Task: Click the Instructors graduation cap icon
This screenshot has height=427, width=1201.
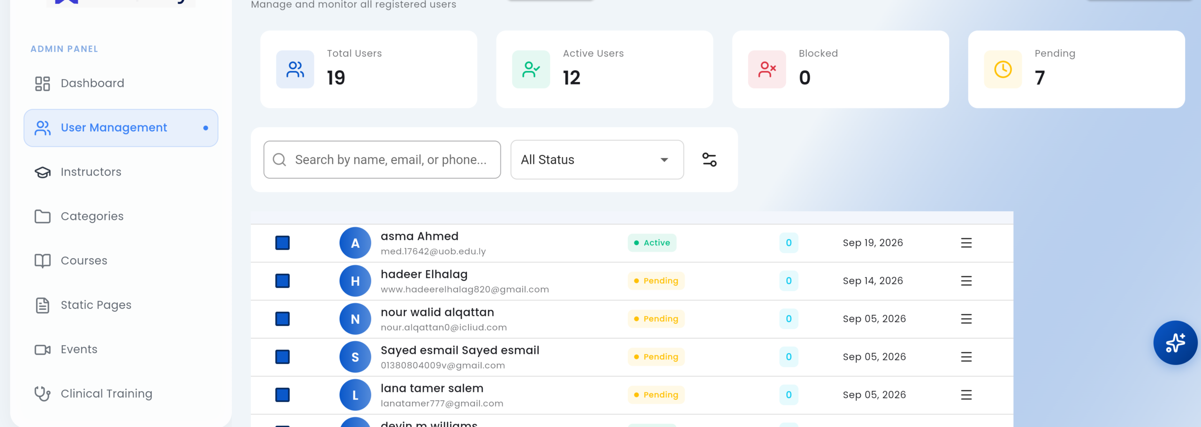Action: point(42,172)
